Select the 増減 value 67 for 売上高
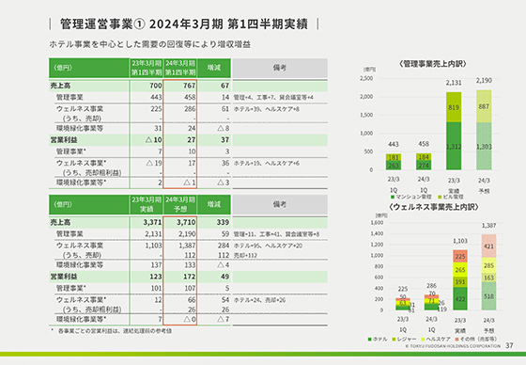Viewport: 526px width, 365px height. [224, 86]
